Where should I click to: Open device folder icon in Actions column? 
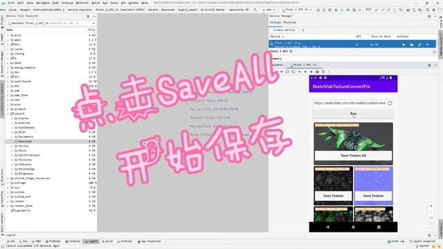point(412,44)
